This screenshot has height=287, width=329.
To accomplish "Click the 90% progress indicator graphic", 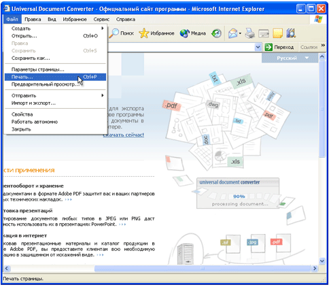I will (x=239, y=197).
